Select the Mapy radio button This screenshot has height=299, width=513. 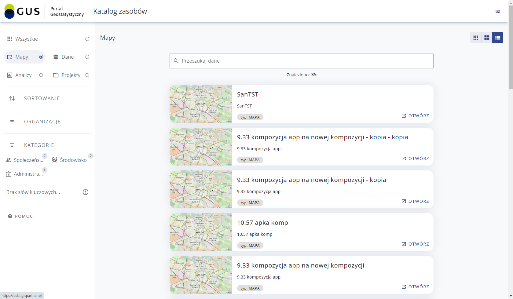[x=41, y=57]
